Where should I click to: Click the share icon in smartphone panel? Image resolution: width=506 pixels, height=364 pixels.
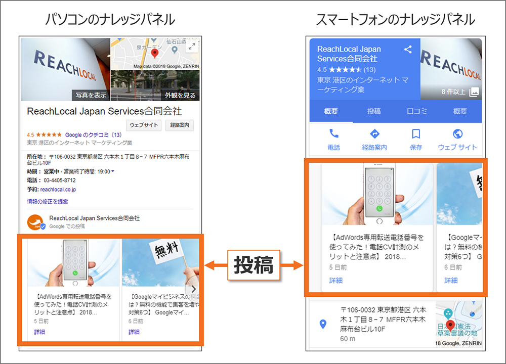click(x=408, y=50)
